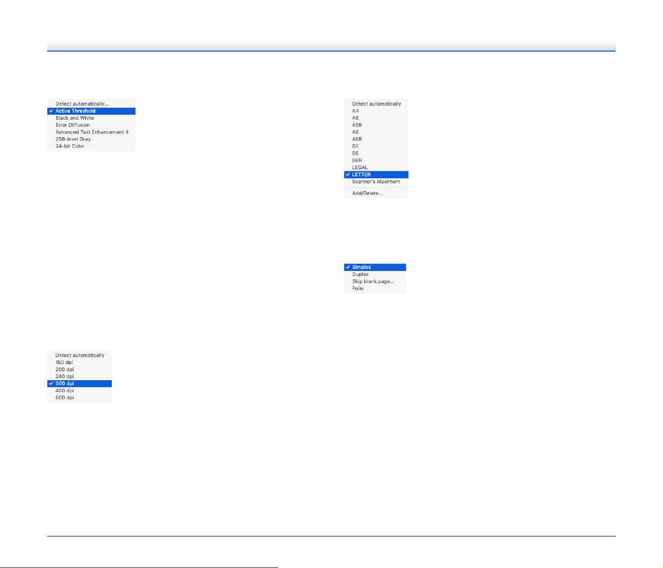Select 24-bit Color mode
Screen dimensions: 663x568
click(x=91, y=146)
